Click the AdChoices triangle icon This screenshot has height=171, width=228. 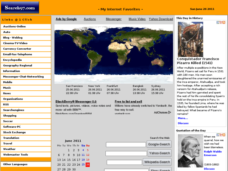click(170, 112)
